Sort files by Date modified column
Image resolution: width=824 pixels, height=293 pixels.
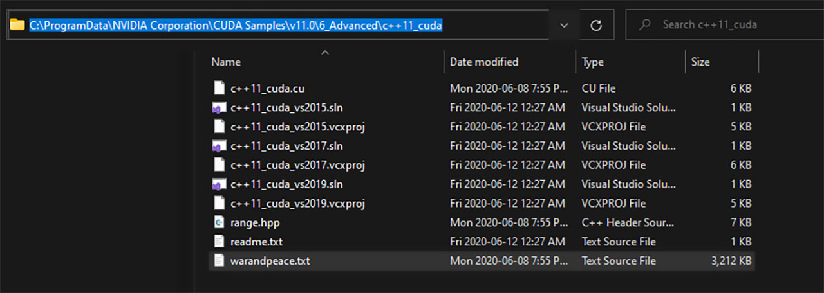tap(484, 62)
